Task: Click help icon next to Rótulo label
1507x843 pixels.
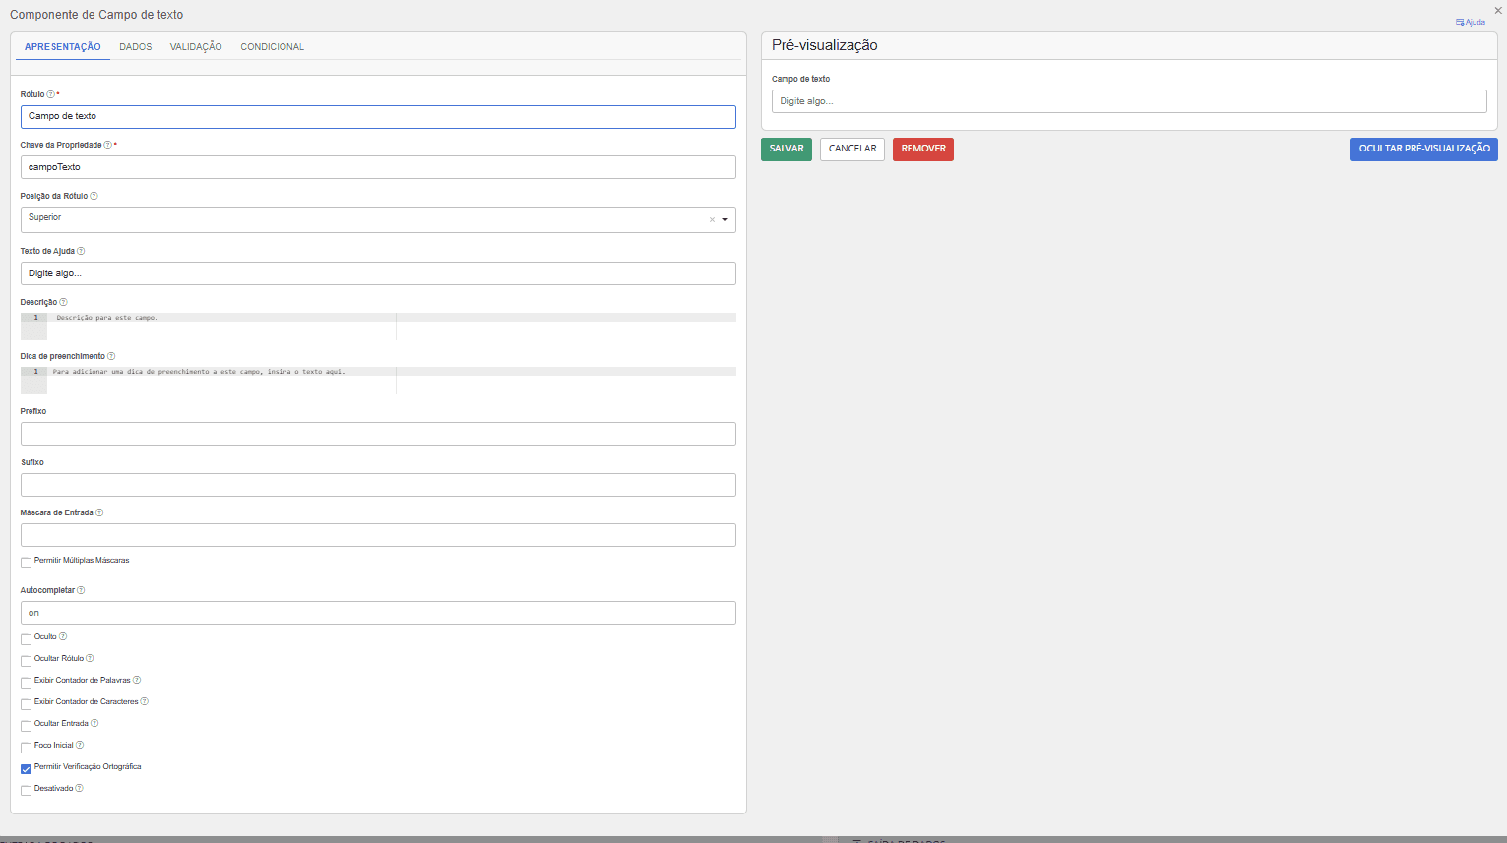Action: (x=51, y=94)
